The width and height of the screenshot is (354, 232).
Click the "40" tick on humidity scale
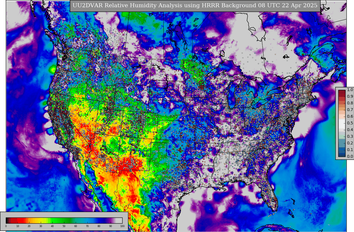tap(52, 226)
